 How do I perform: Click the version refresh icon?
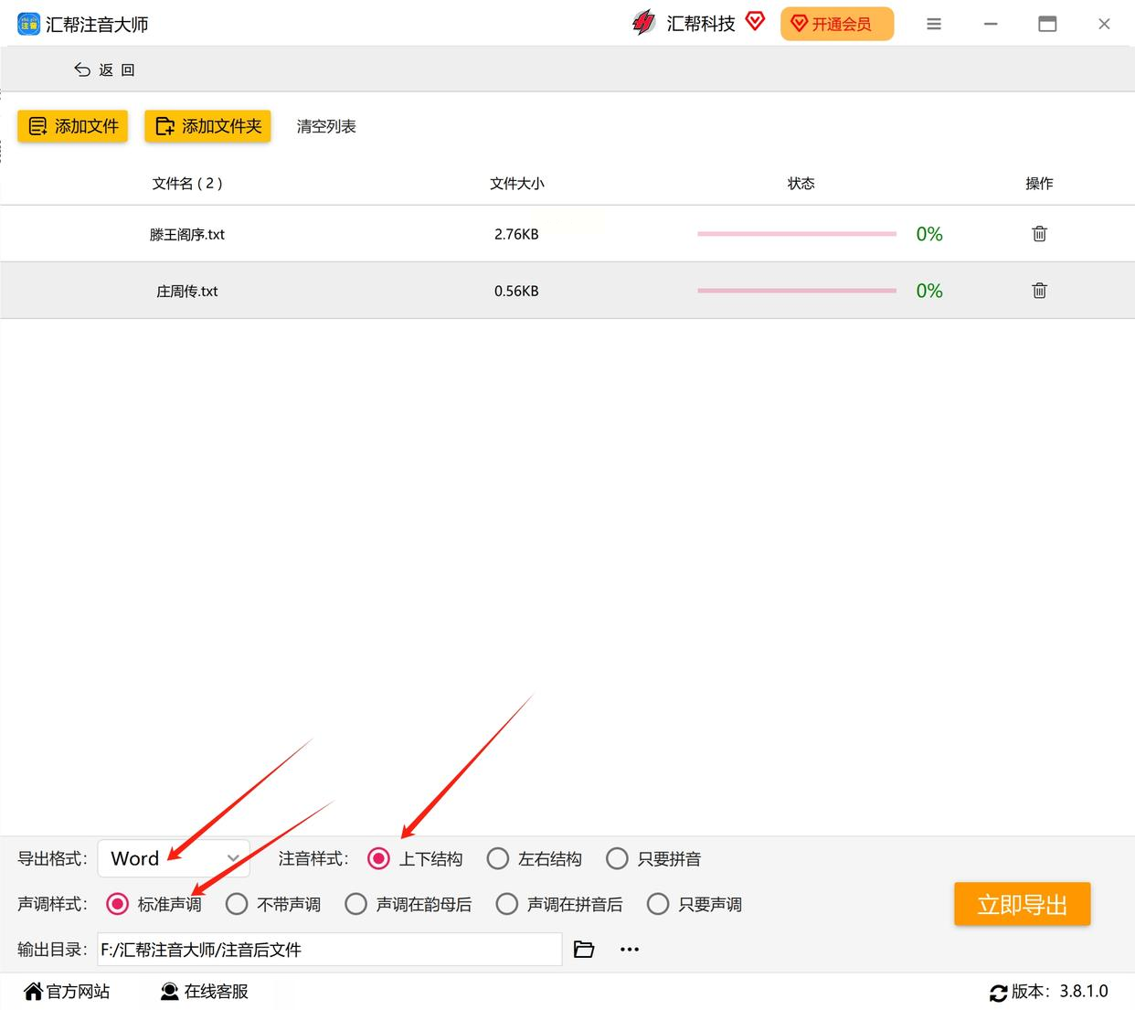click(x=998, y=993)
